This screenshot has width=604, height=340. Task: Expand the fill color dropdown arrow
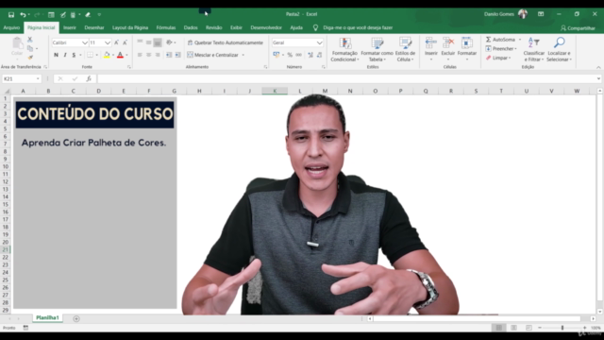coord(113,55)
